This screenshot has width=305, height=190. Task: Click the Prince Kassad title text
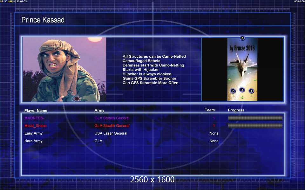click(x=43, y=20)
